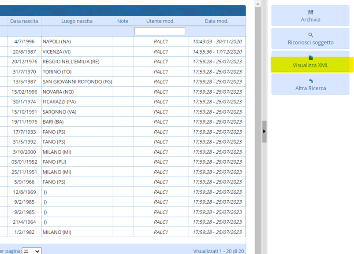Image resolution: width=354 pixels, height=254 pixels.
Task: Go to Altra Ricerca button
Action: coord(310,84)
